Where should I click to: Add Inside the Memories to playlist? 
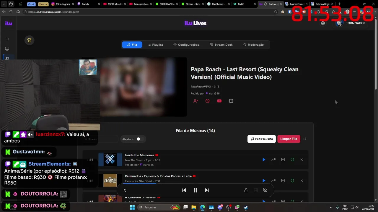pos(283,160)
